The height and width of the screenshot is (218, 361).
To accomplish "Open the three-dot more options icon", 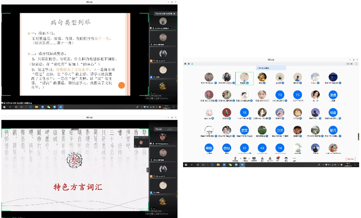I will point(295,159).
